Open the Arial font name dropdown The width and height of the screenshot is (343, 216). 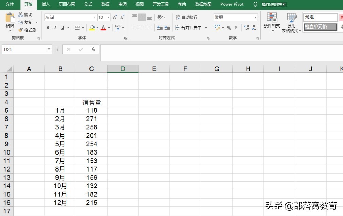click(x=95, y=17)
